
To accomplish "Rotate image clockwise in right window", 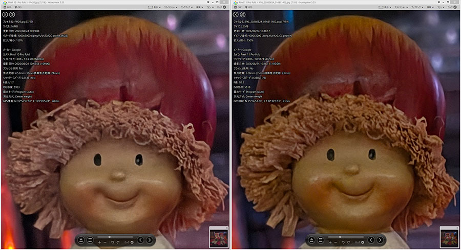I will click(348, 242).
